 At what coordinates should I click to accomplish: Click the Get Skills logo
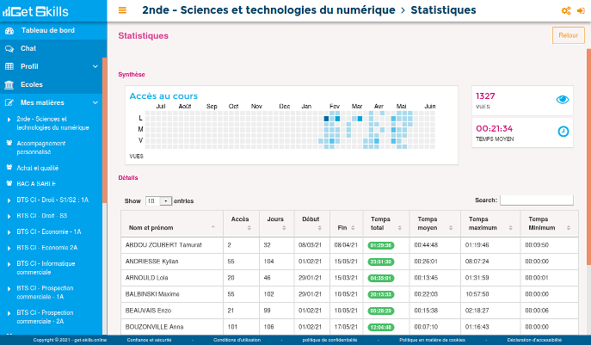click(42, 10)
